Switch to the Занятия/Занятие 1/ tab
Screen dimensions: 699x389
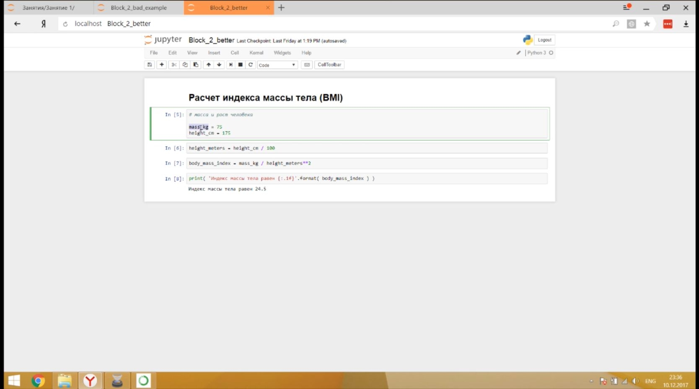(48, 8)
